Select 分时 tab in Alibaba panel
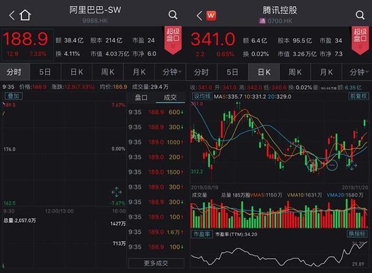The width and height of the screenshot is (372, 273). pos(15,72)
